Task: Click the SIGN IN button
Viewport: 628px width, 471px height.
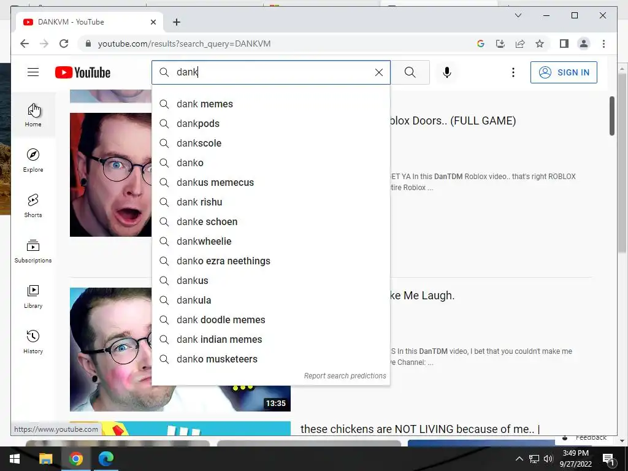Action: 564,72
